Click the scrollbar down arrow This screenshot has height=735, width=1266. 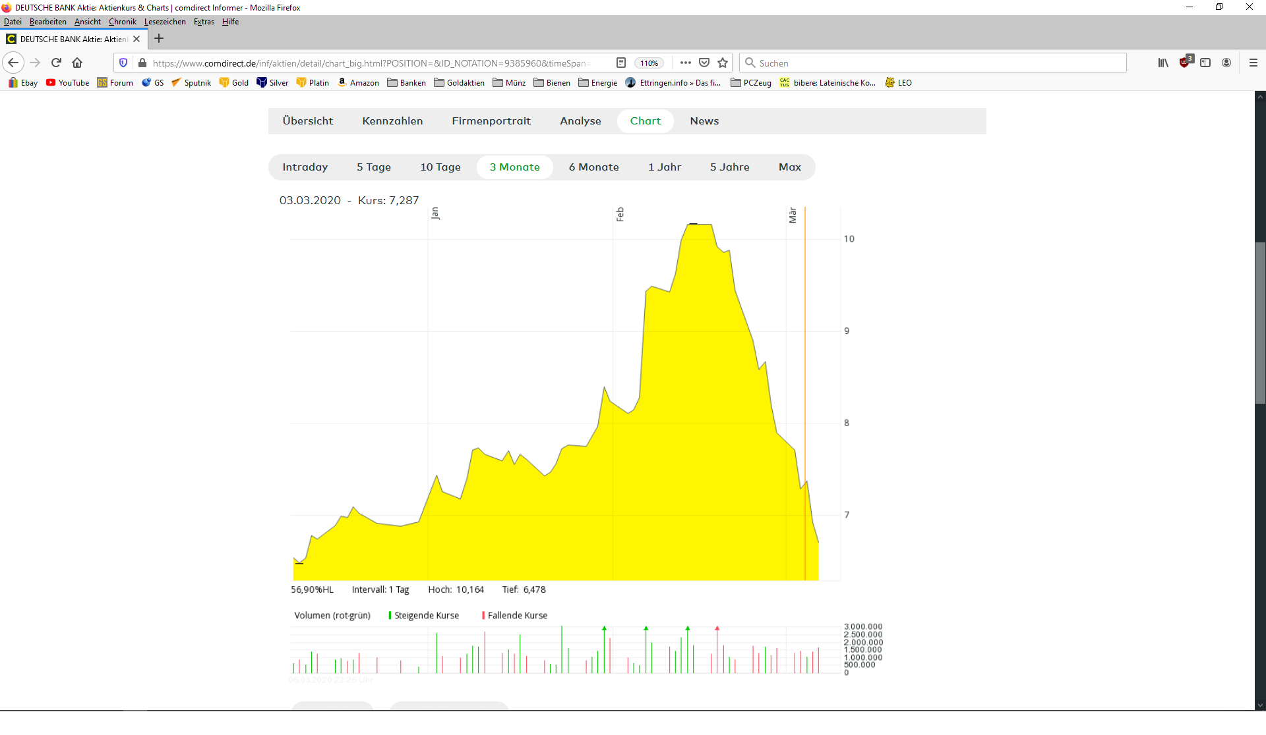(x=1260, y=705)
